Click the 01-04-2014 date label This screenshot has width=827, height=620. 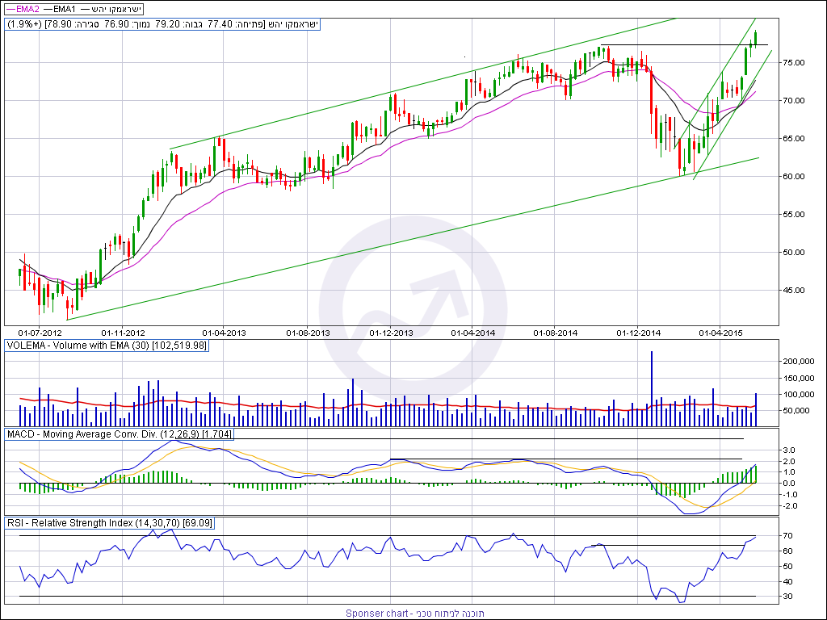(473, 333)
